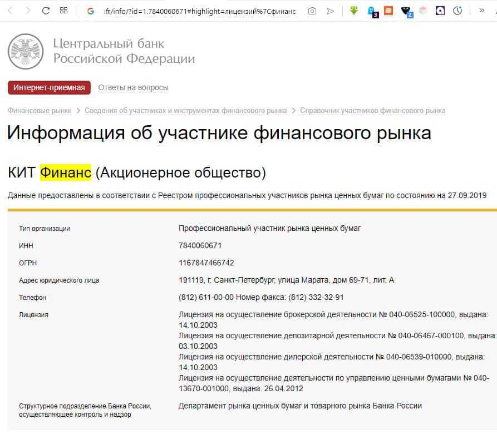Click value Департамент рынка ценных бумаг и товарного рынка

[x=300, y=406]
